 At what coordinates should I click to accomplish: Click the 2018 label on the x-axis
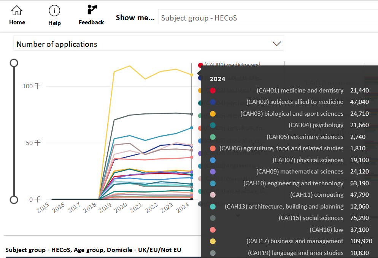click(89, 208)
